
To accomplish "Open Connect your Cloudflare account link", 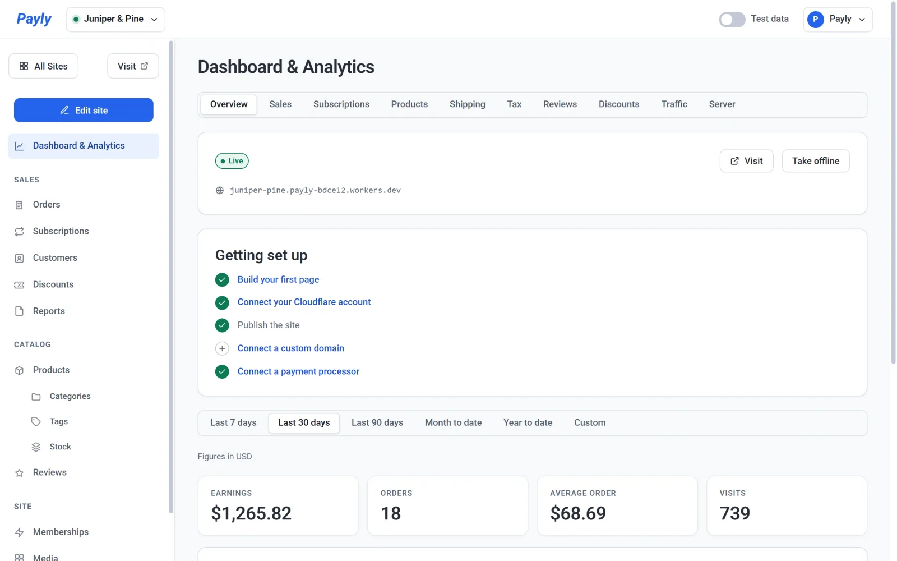I will (x=304, y=302).
